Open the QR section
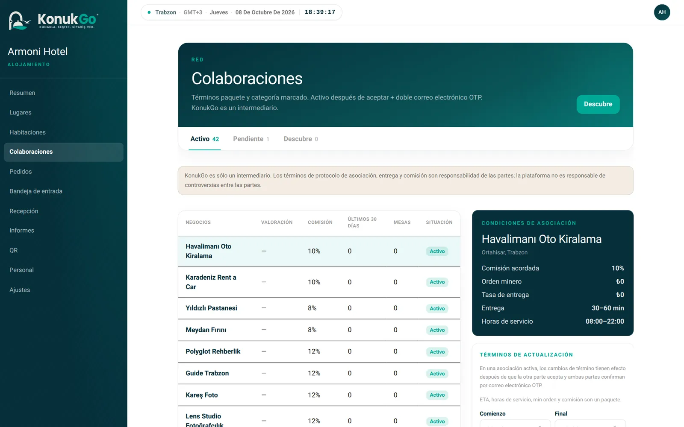This screenshot has height=427, width=684. click(64, 250)
